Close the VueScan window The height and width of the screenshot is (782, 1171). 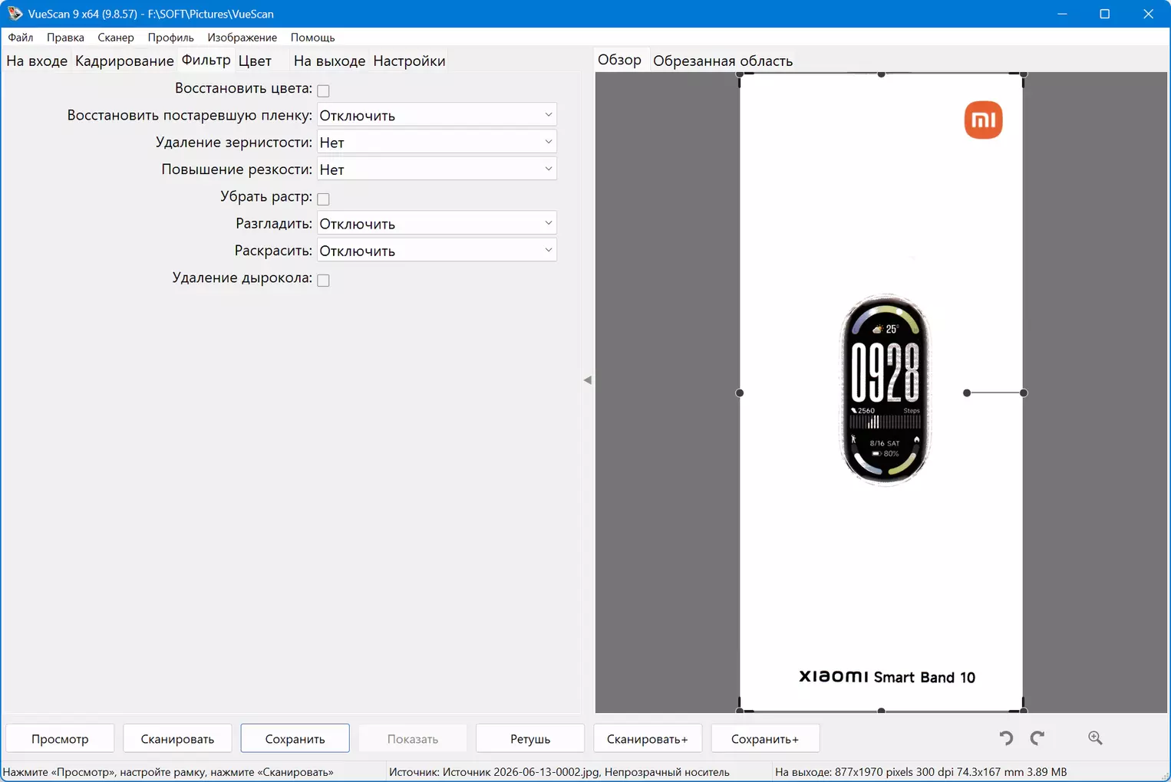coord(1149,14)
